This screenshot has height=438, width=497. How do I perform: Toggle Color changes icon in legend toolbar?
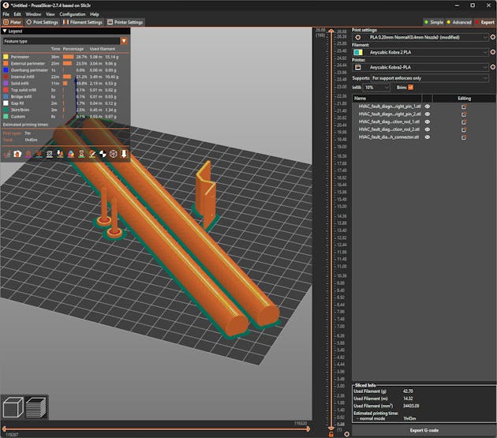pos(70,154)
